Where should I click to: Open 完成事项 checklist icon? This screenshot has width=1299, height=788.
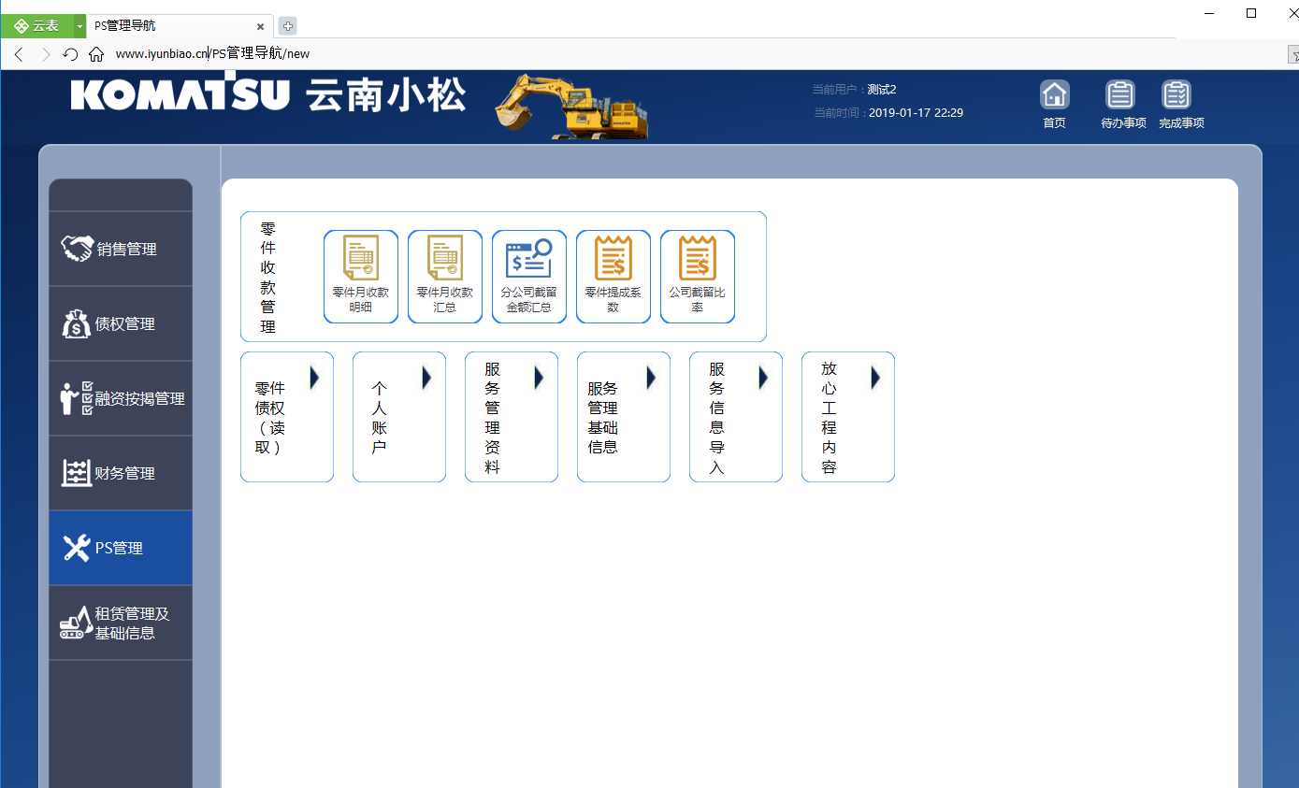[1176, 94]
